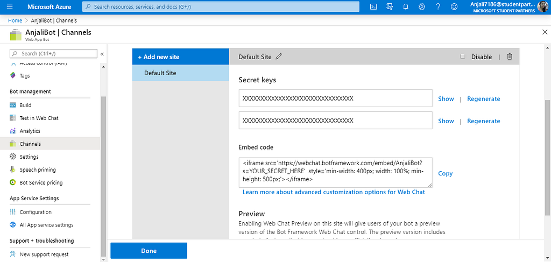Open the directory and subscription filter icon
Viewport: 551px width, 262px height.
point(390,6)
